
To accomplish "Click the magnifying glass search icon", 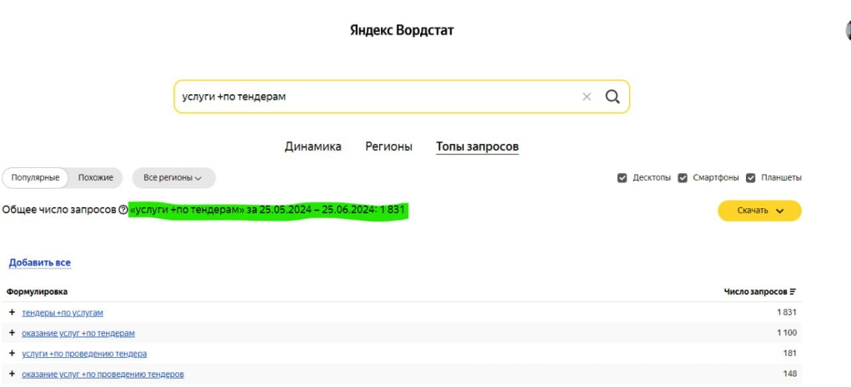I will [613, 97].
